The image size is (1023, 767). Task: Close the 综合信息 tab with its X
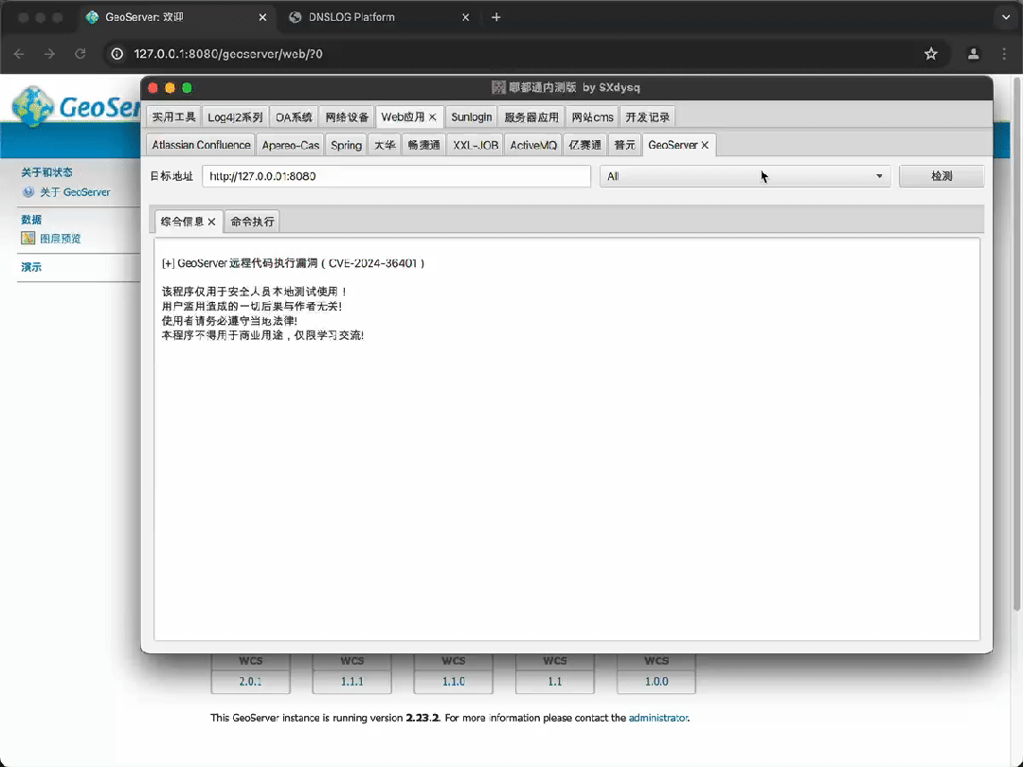211,222
